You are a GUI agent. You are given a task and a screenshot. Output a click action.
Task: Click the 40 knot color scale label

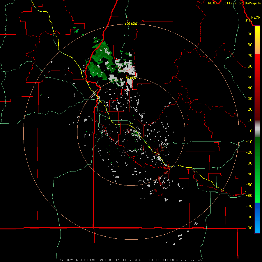250,88
